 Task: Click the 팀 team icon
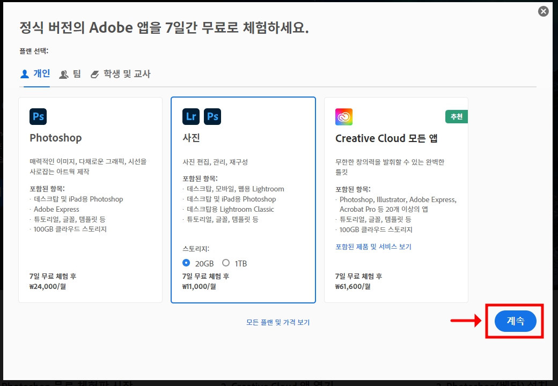pyautogui.click(x=64, y=75)
